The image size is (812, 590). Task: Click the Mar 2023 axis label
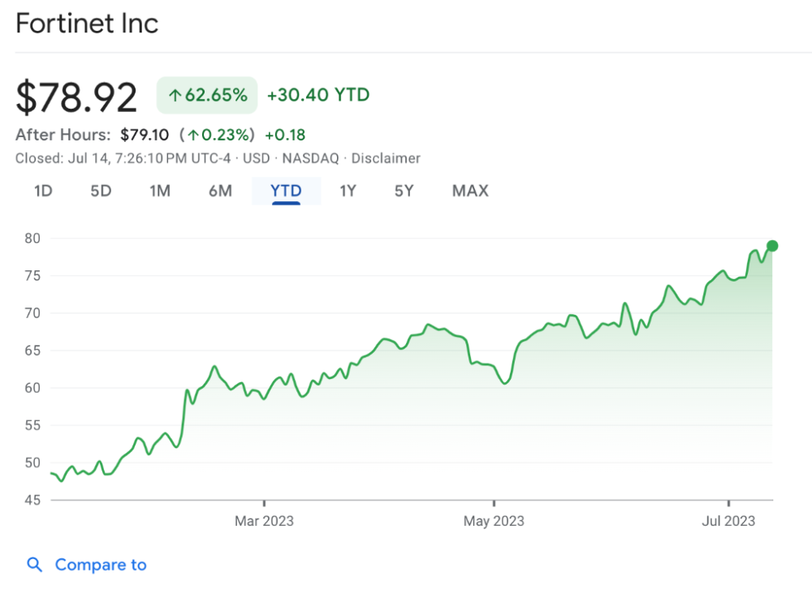pyautogui.click(x=264, y=521)
